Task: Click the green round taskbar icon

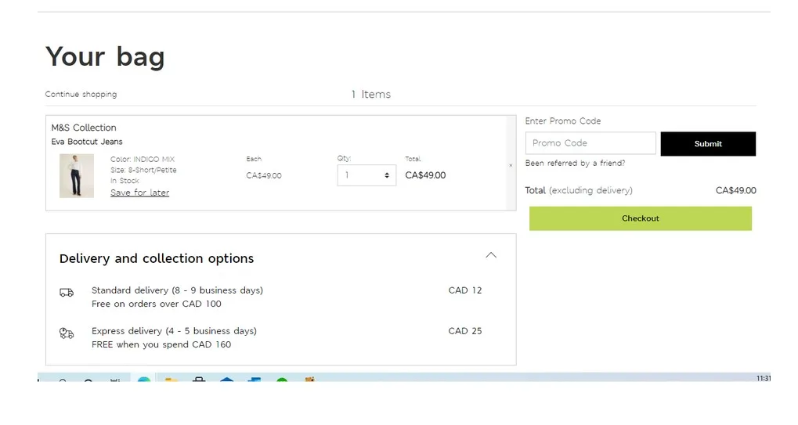Action: tap(282, 381)
